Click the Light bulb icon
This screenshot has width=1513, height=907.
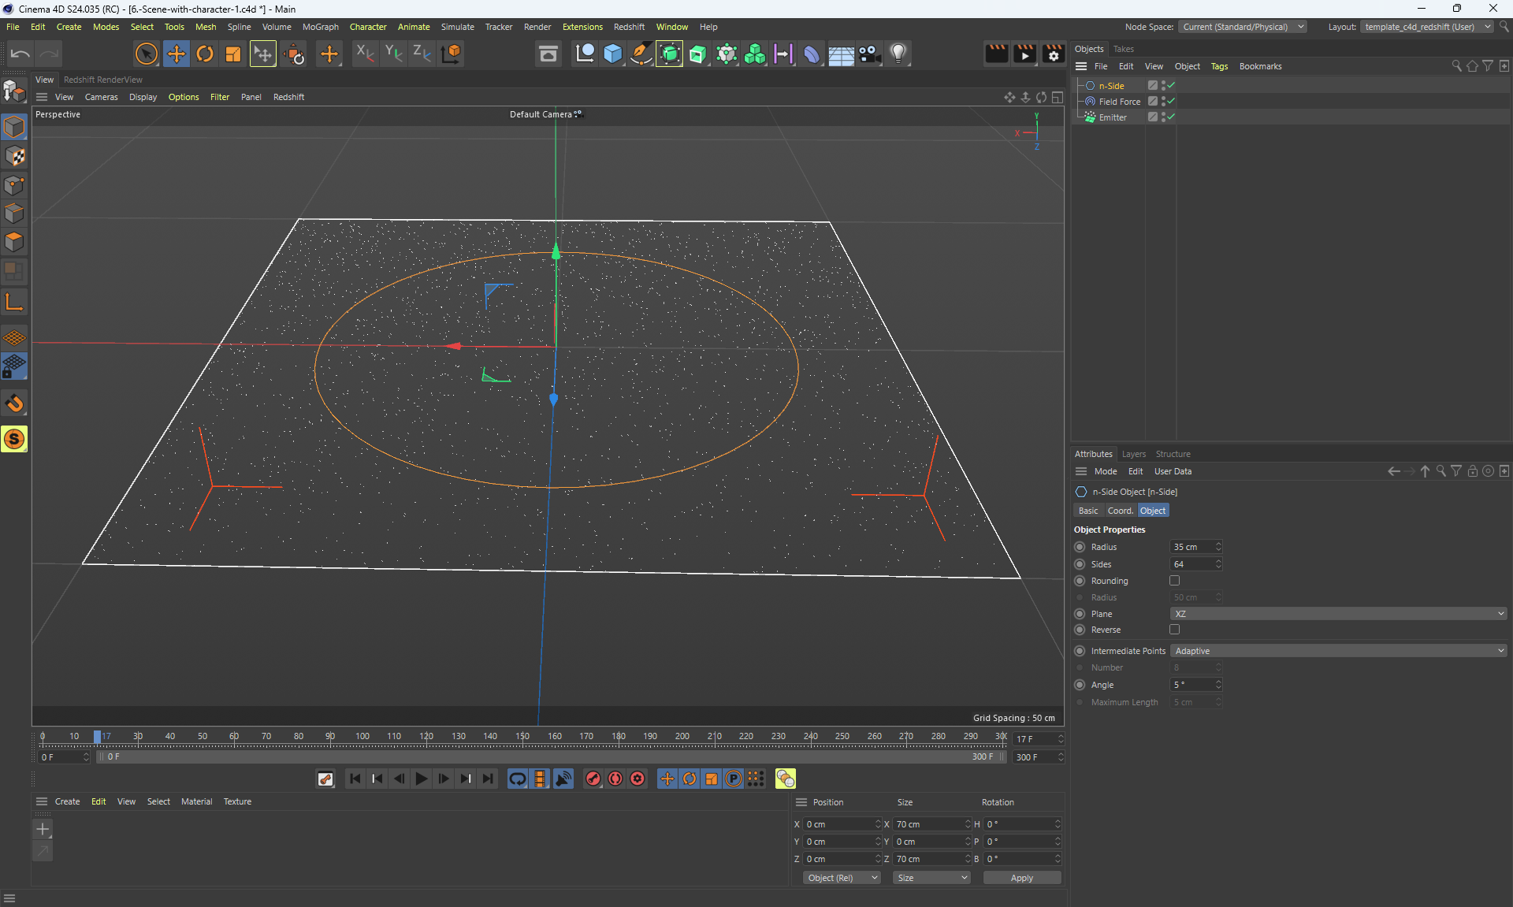898,54
